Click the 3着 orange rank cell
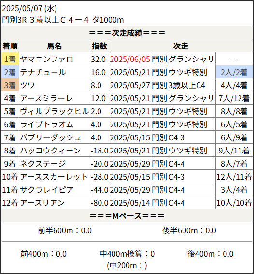The width and height of the screenshot is (254, 274). coord(10,85)
